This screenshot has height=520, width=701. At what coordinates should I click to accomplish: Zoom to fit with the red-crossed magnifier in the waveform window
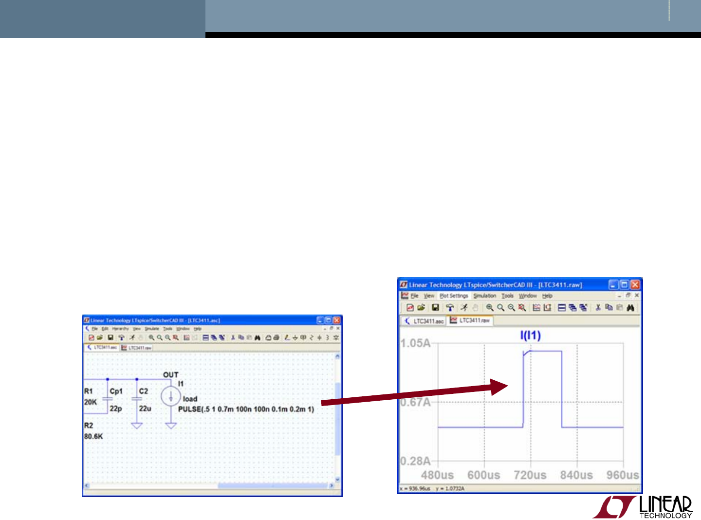point(522,308)
